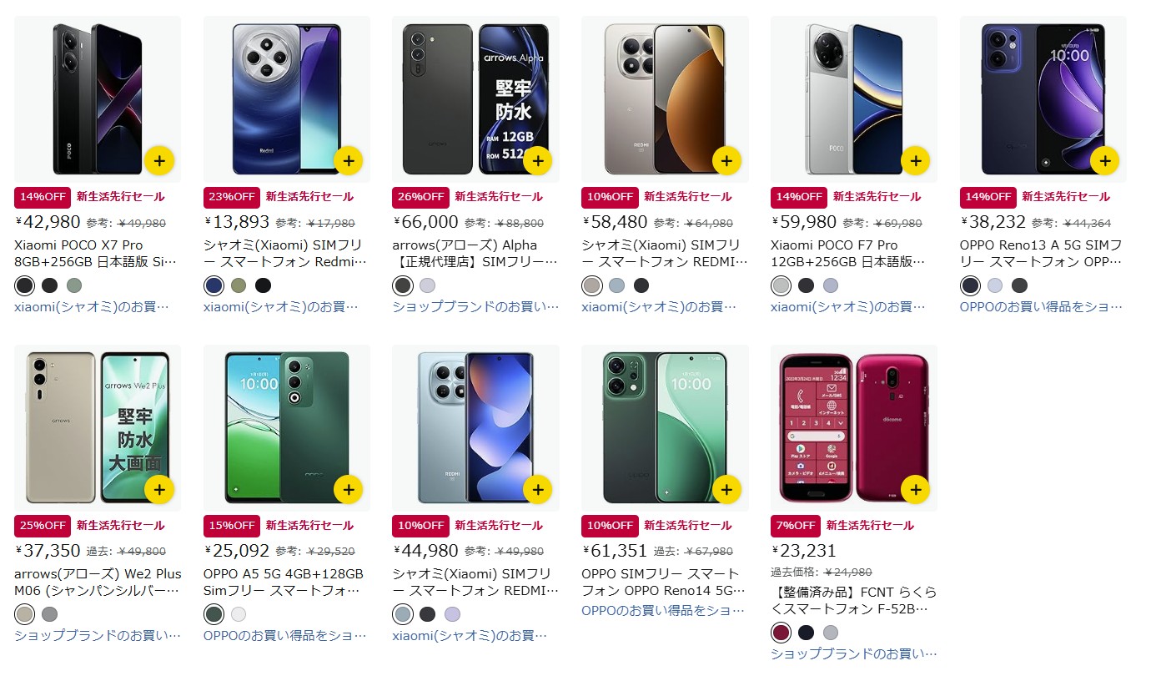The image size is (1166, 676).
Task: Choose olive green swatch for Redmi ¥13,893 phone
Action: [239, 285]
